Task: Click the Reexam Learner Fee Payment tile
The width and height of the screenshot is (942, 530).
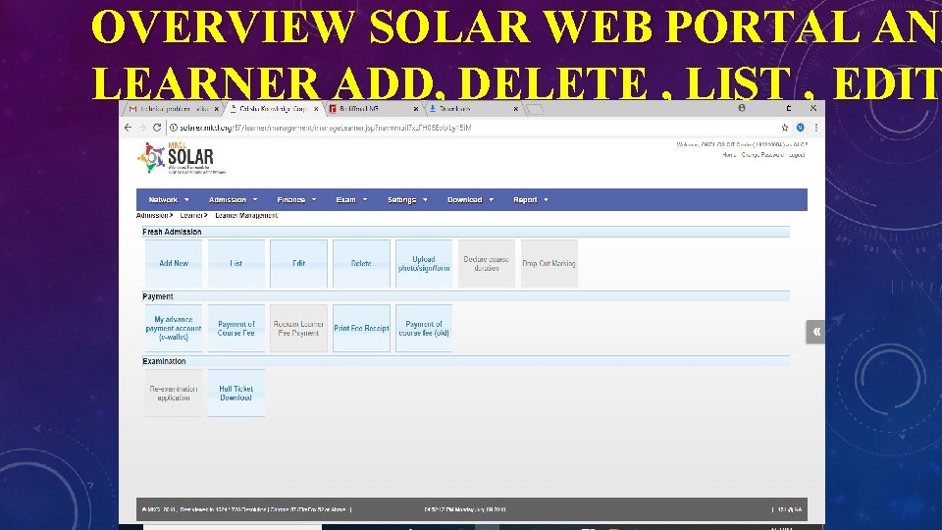Action: (298, 328)
